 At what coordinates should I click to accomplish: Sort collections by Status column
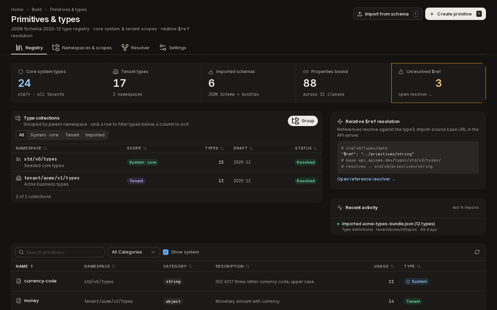click(306, 148)
